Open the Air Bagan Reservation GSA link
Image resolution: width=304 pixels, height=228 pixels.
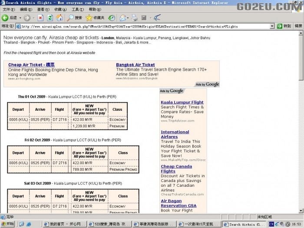tap(178, 203)
